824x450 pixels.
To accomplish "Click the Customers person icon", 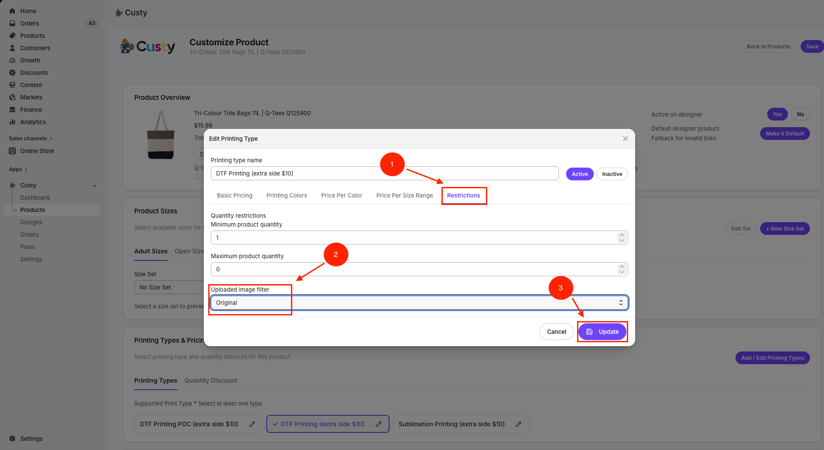I will pyautogui.click(x=12, y=48).
